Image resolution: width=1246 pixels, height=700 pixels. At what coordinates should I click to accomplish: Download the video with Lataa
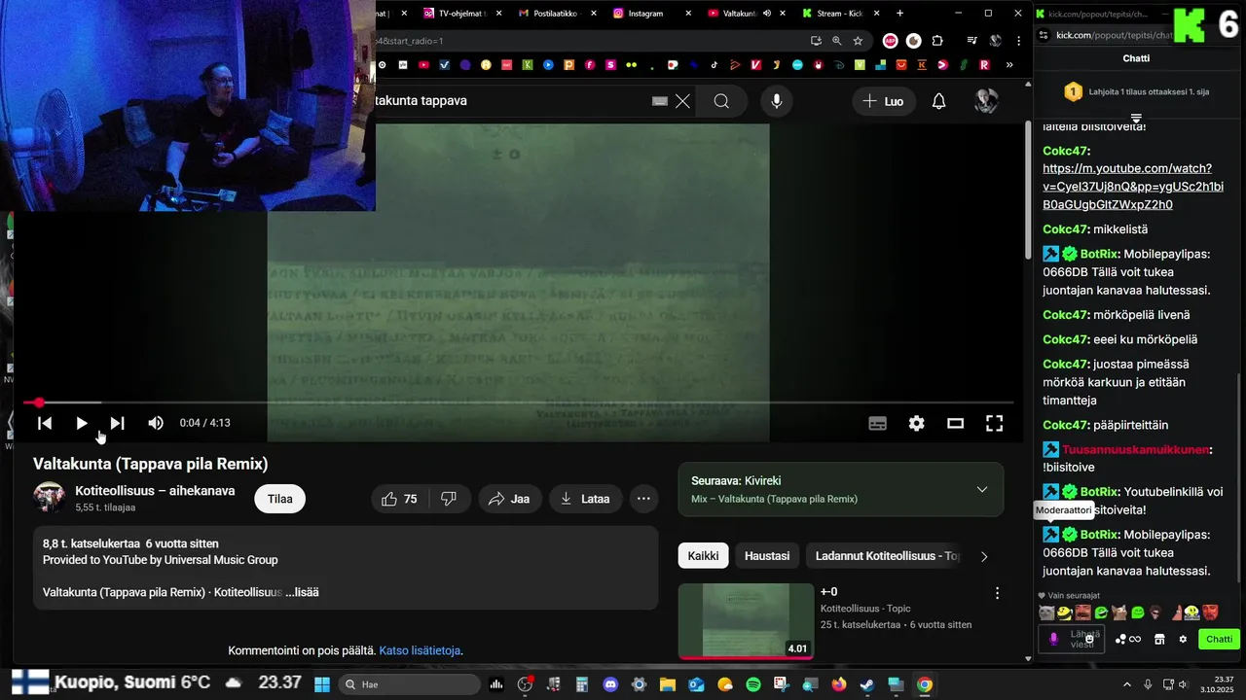[585, 499]
